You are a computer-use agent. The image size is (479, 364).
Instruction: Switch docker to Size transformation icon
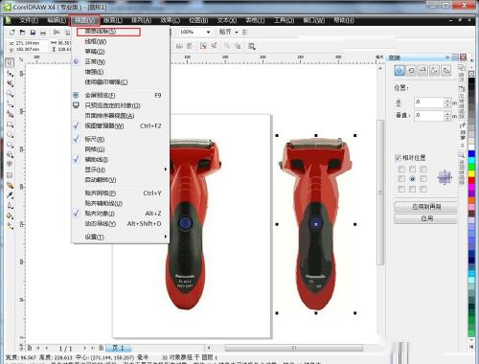tap(434, 70)
